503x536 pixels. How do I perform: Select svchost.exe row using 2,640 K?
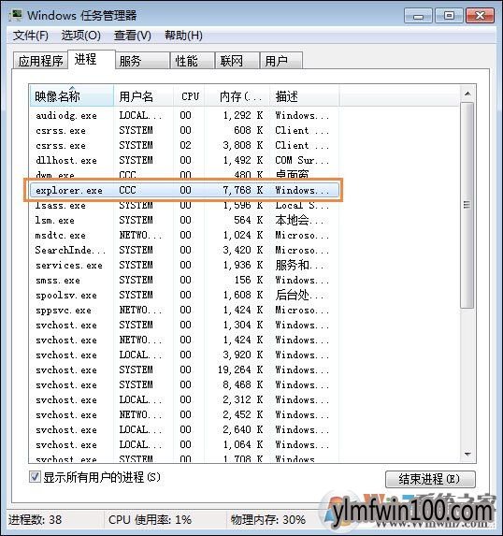[x=184, y=429]
